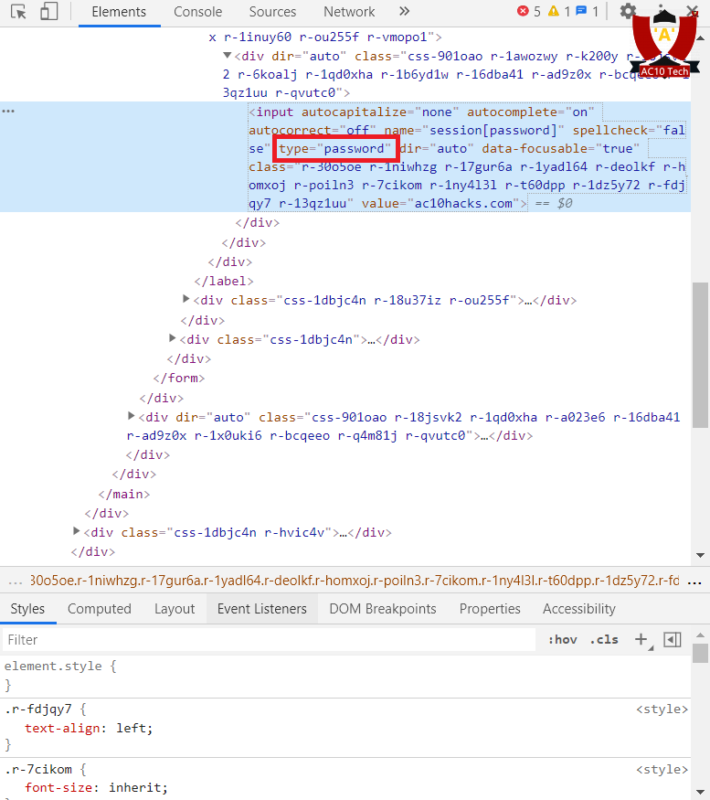Click font-size: inherit declaration
Image resolution: width=710 pixels, height=800 pixels.
[96, 788]
